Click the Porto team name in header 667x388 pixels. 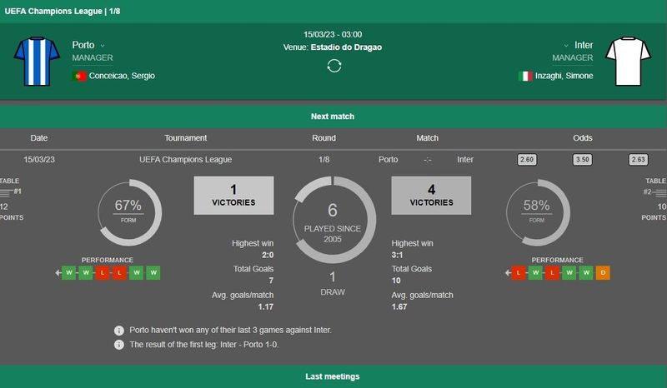[x=83, y=45]
